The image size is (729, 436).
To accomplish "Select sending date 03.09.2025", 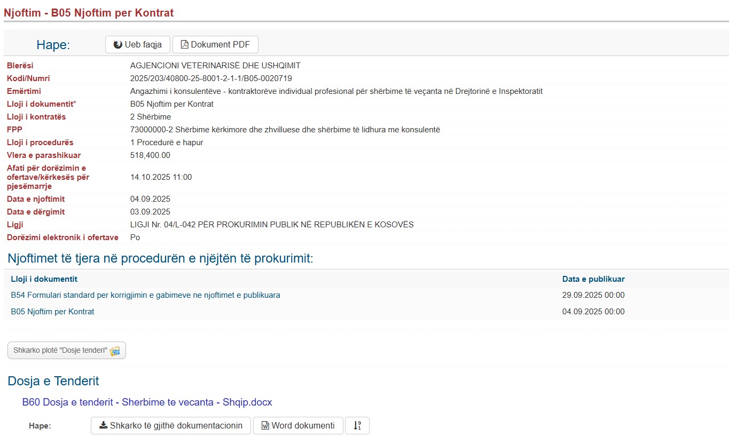I will [x=150, y=212].
